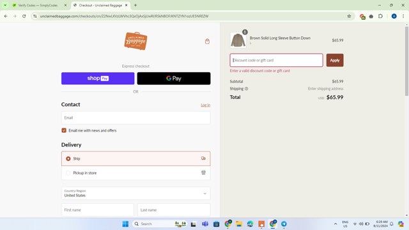The width and height of the screenshot is (409, 230).
Task: Open notification bell in system tray
Action: click(x=392, y=224)
